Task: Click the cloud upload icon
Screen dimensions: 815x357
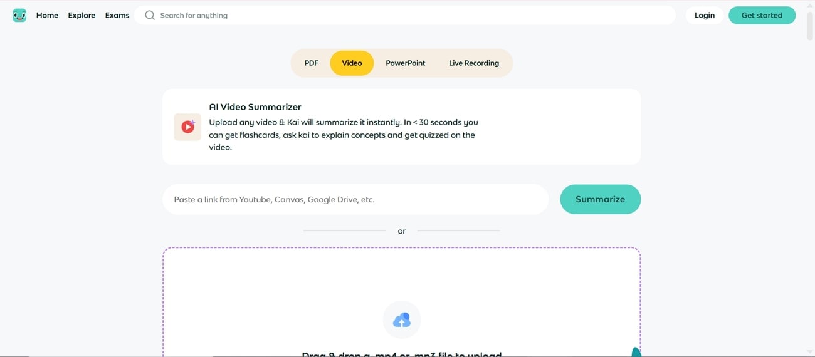Action: (x=401, y=321)
